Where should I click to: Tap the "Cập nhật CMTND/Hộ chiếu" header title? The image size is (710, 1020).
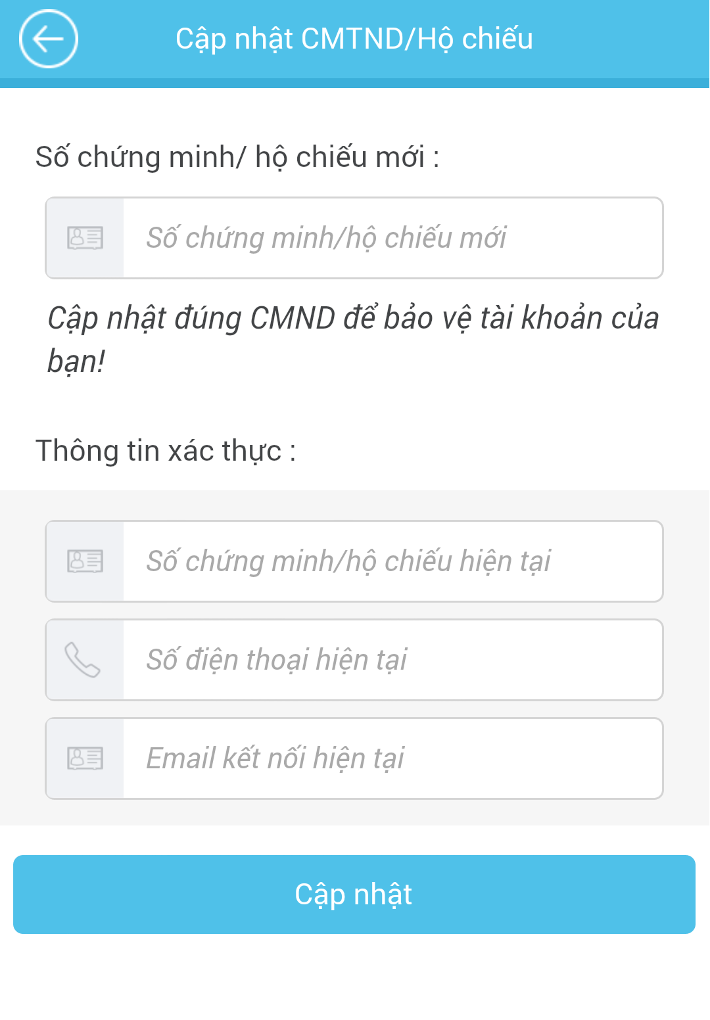[x=354, y=39]
